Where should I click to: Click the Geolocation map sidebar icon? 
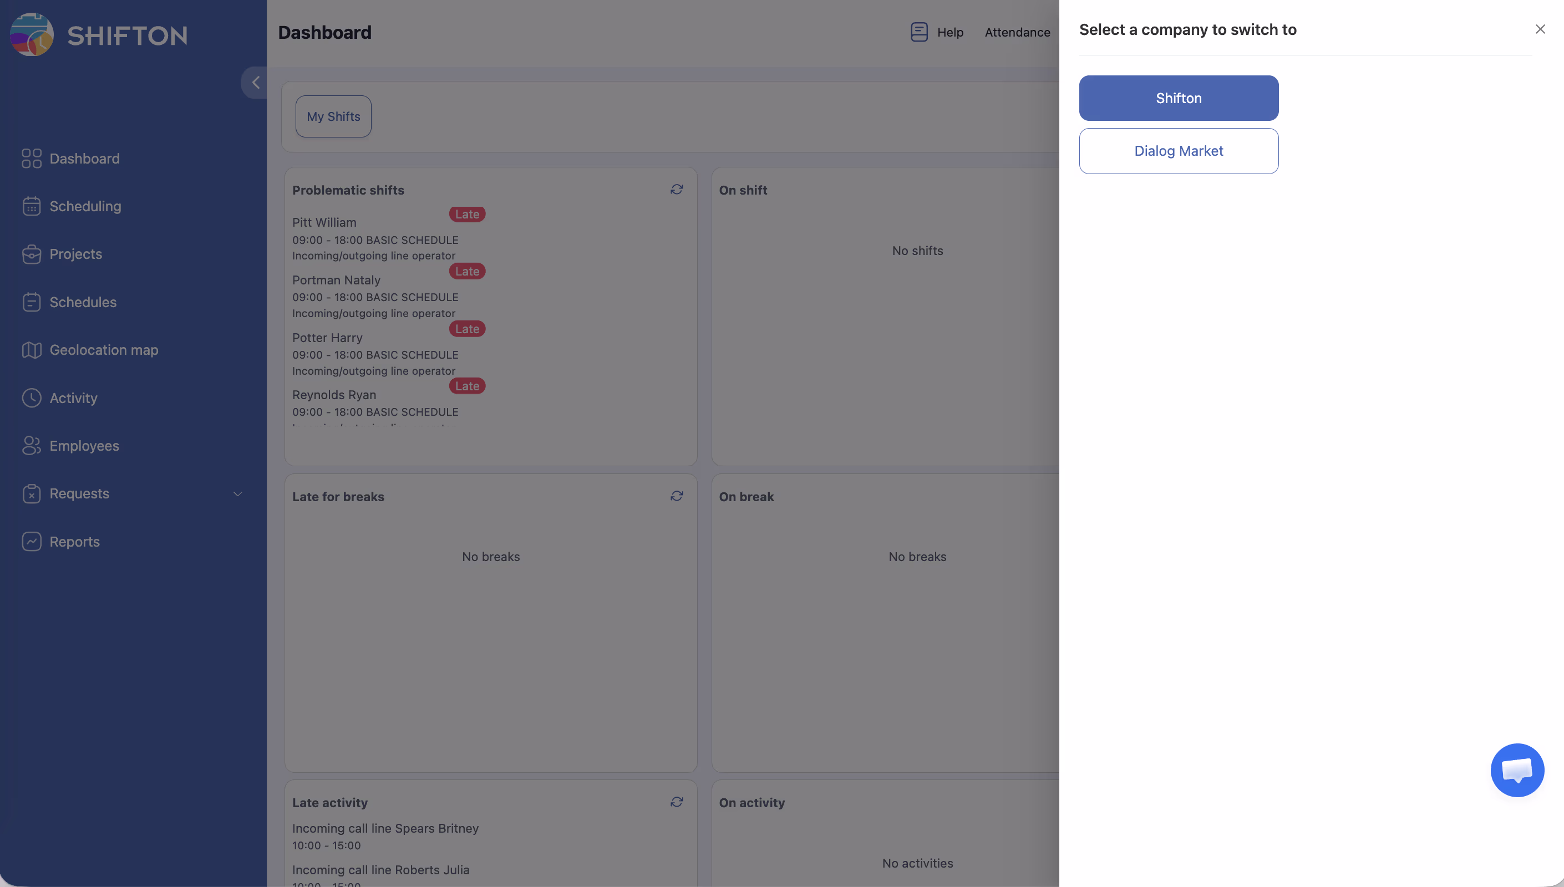coord(32,350)
